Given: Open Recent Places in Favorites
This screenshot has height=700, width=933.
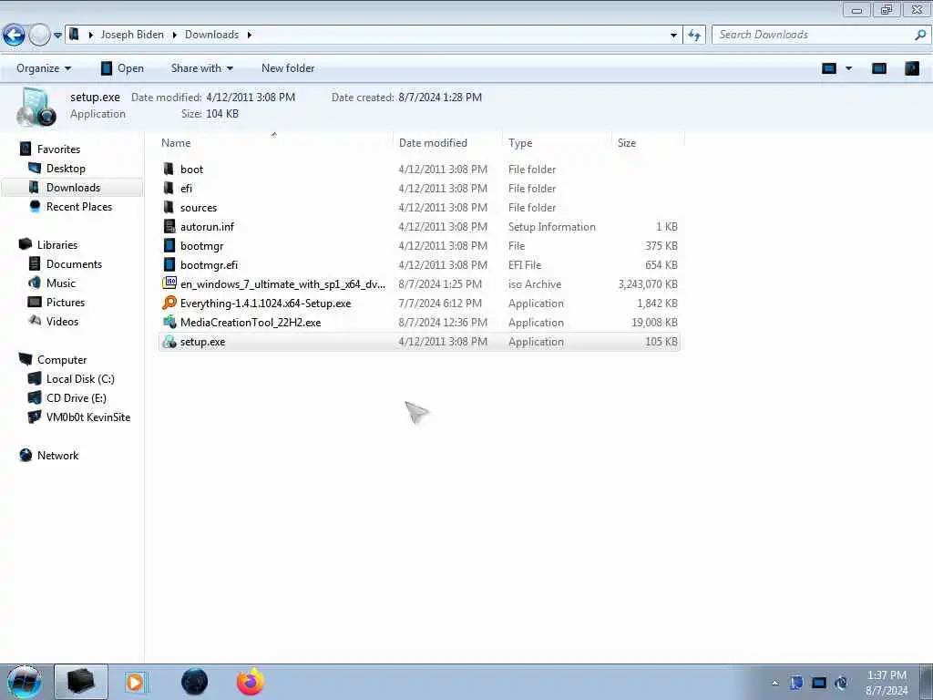Looking at the screenshot, I should click(79, 207).
